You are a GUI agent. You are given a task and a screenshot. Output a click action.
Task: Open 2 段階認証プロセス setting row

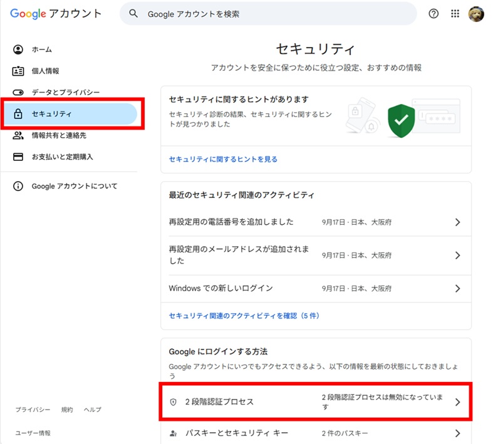click(x=316, y=402)
